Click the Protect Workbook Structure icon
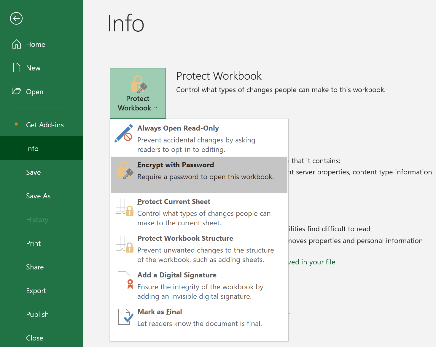This screenshot has height=347, width=436. tap(124, 244)
